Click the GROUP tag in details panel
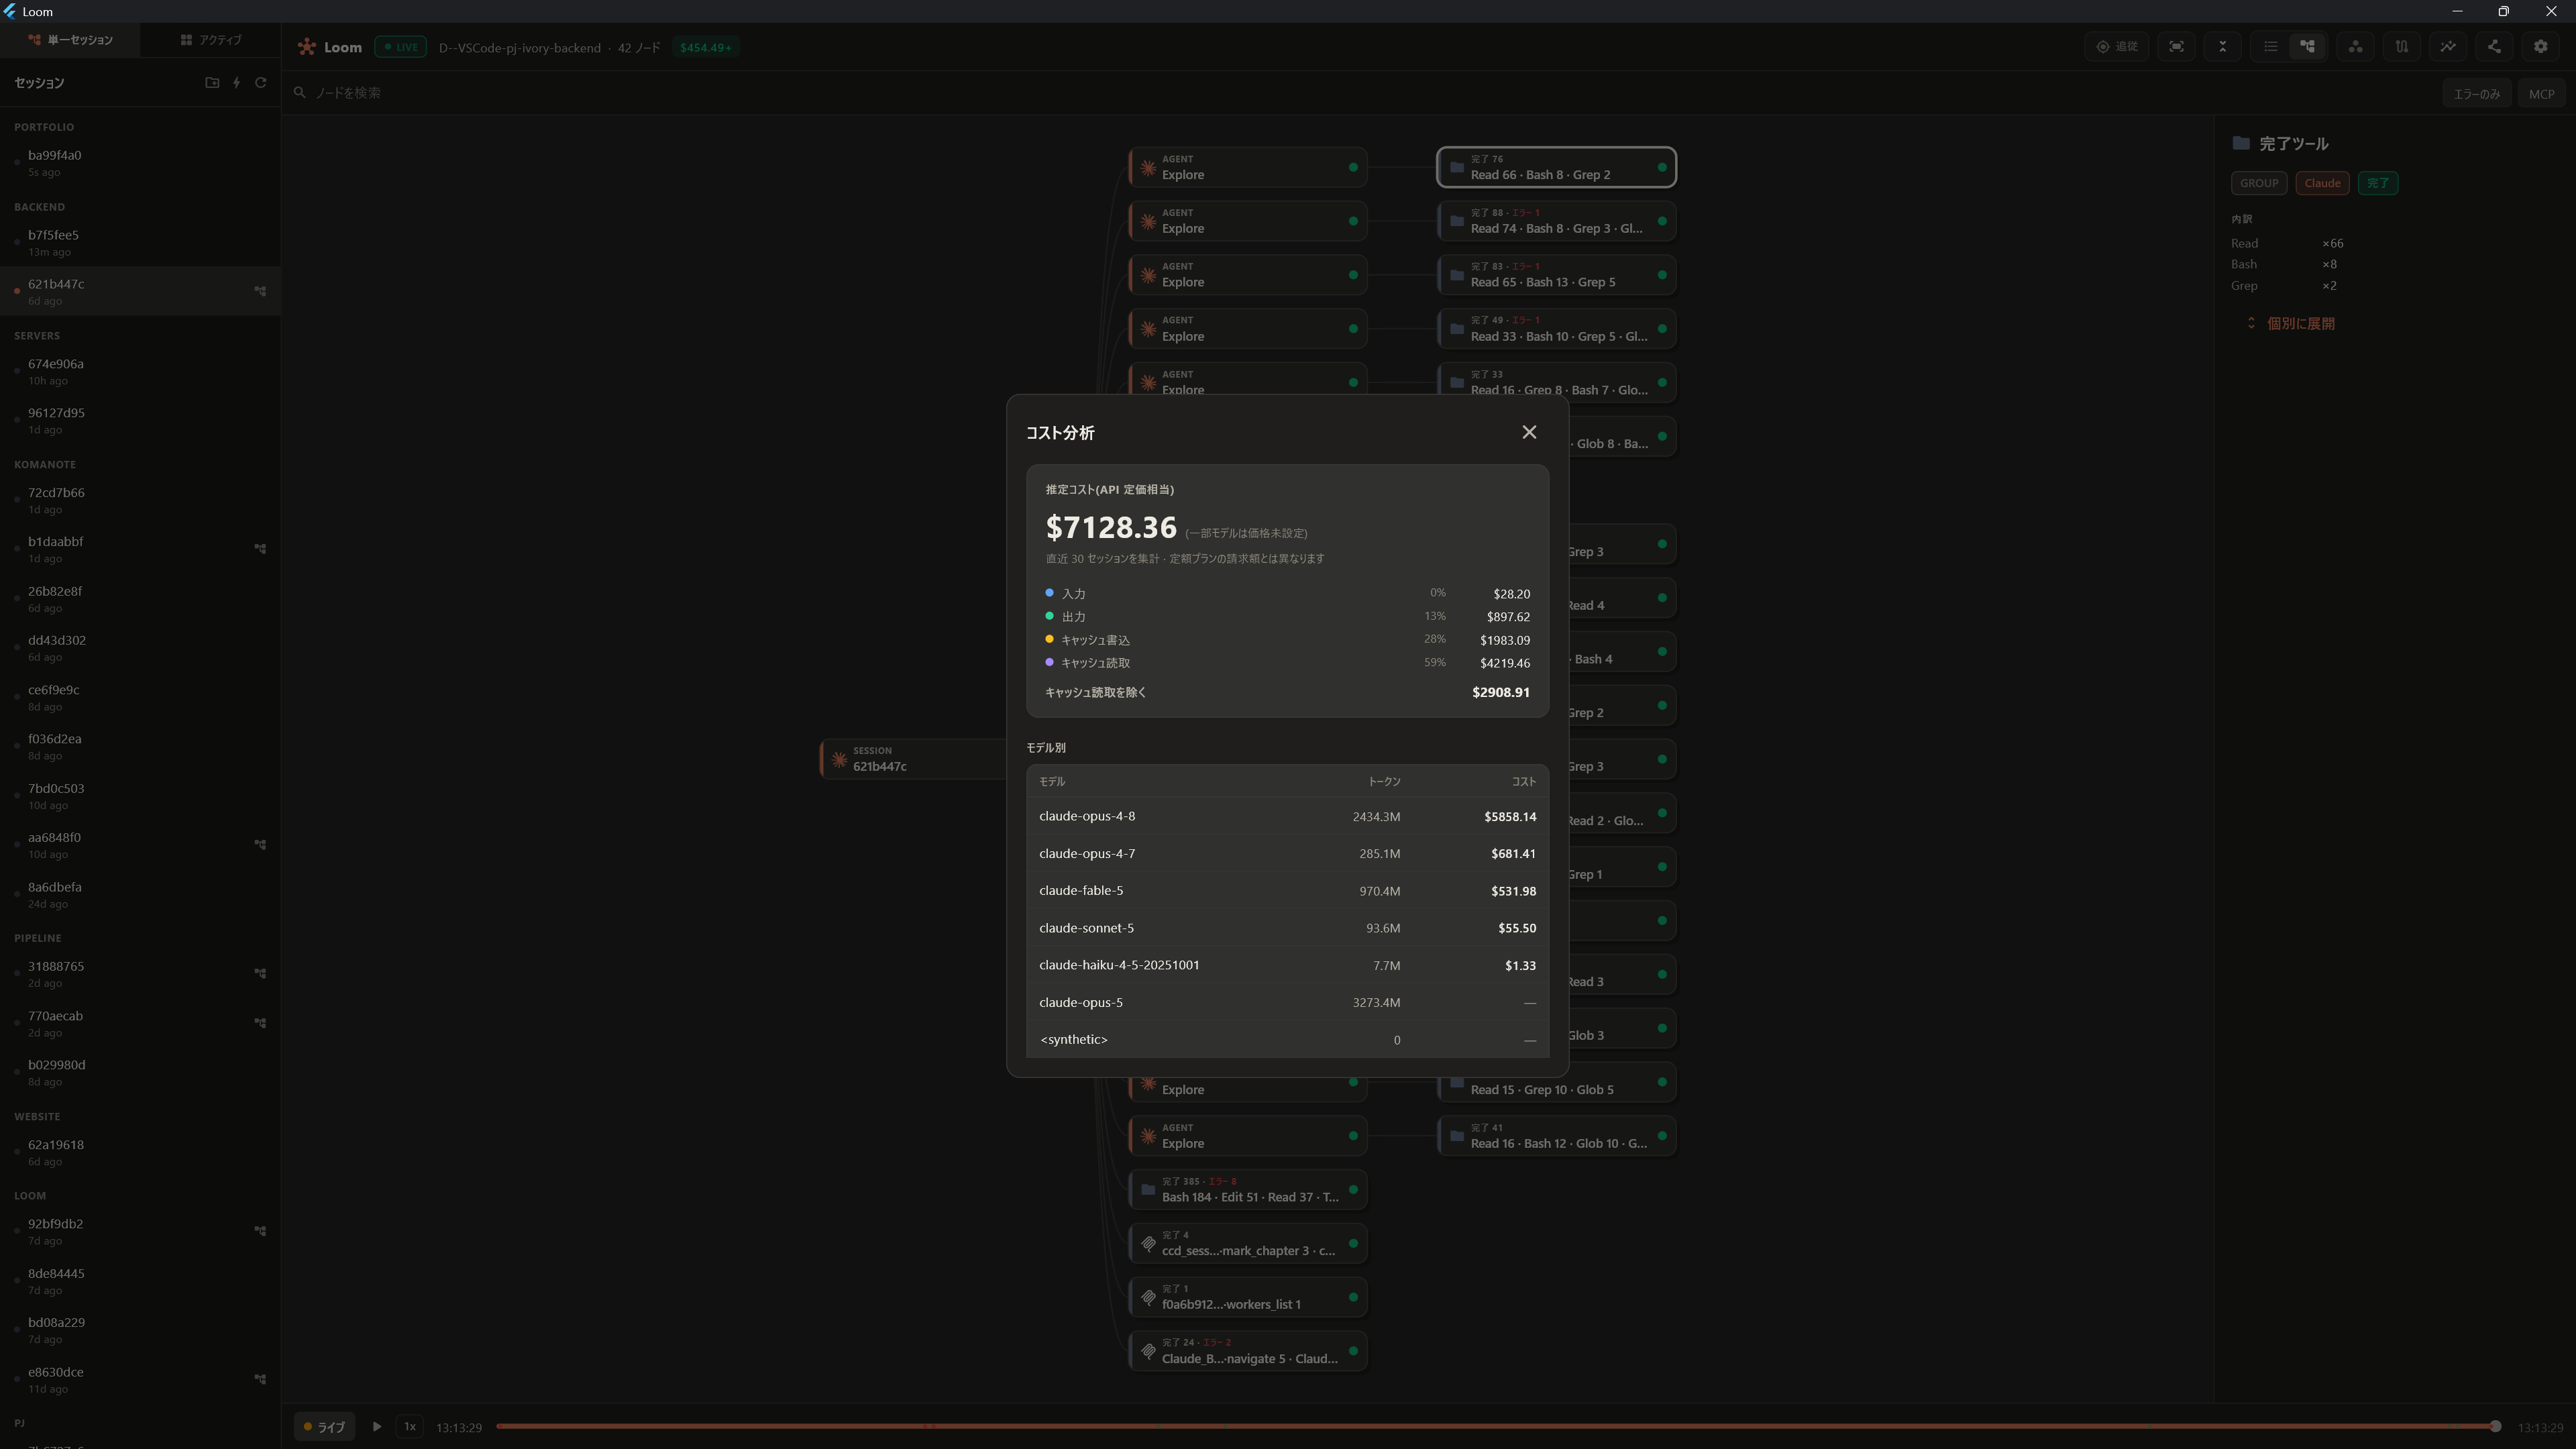Screen dimensions: 2576x1449 [x=2258, y=183]
